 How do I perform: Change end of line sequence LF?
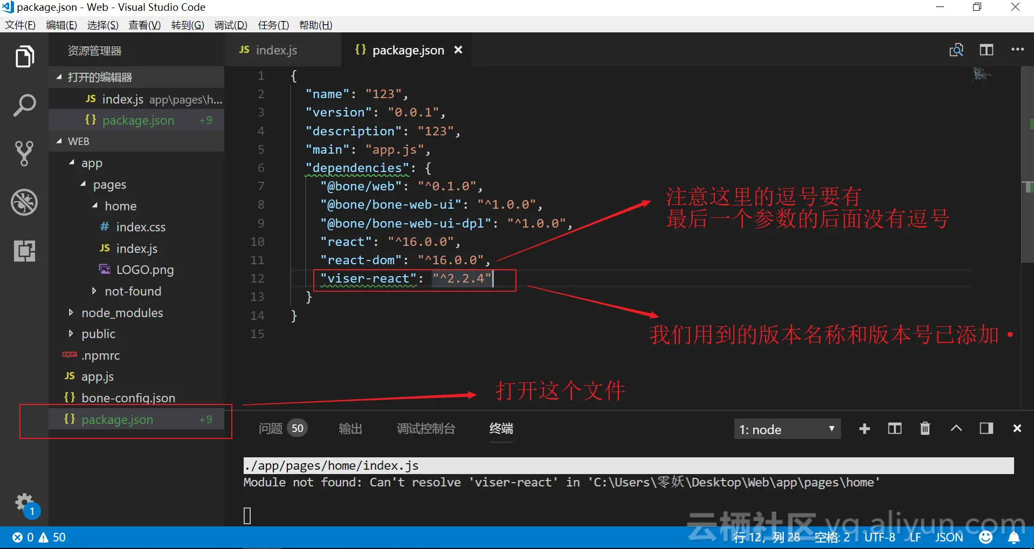[915, 538]
